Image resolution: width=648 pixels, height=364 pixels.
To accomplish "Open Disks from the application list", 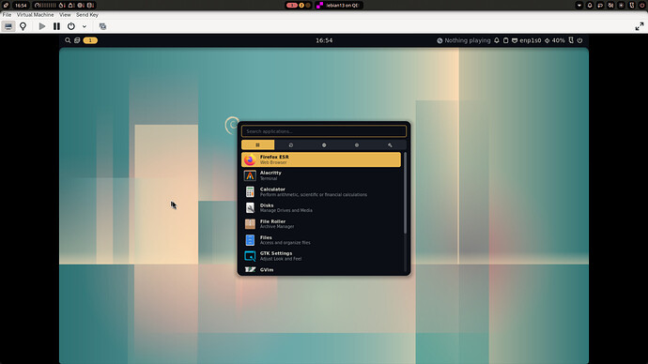I will point(321,208).
